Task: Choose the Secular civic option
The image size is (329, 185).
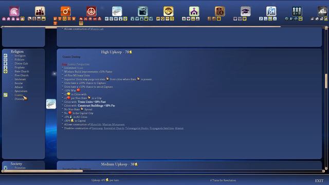Action: (x=19, y=83)
